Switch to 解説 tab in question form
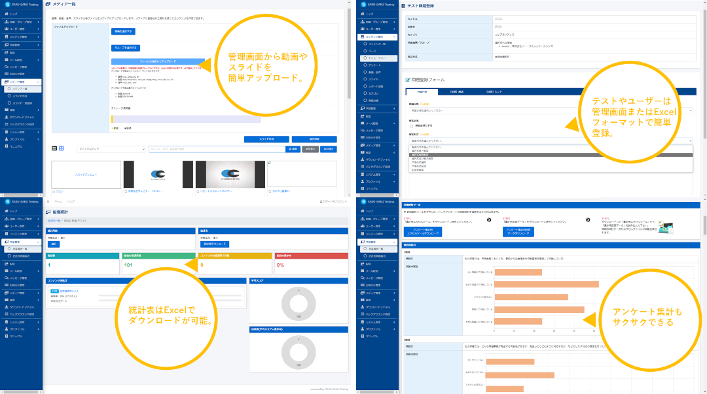Screen dimensions: 707x394 click(x=457, y=91)
